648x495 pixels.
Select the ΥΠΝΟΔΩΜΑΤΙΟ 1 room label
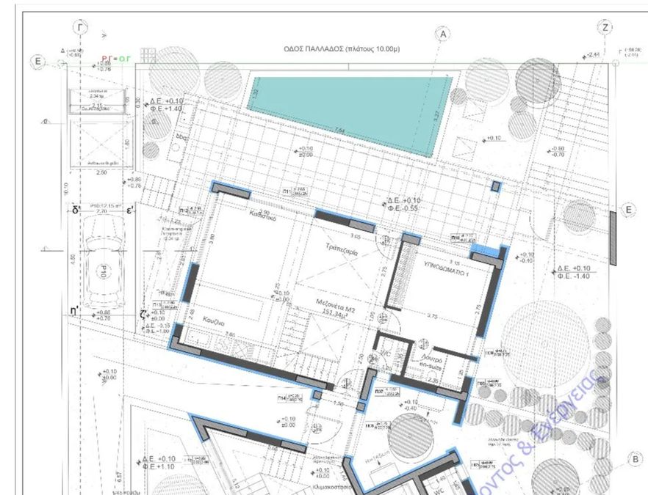pos(447,268)
